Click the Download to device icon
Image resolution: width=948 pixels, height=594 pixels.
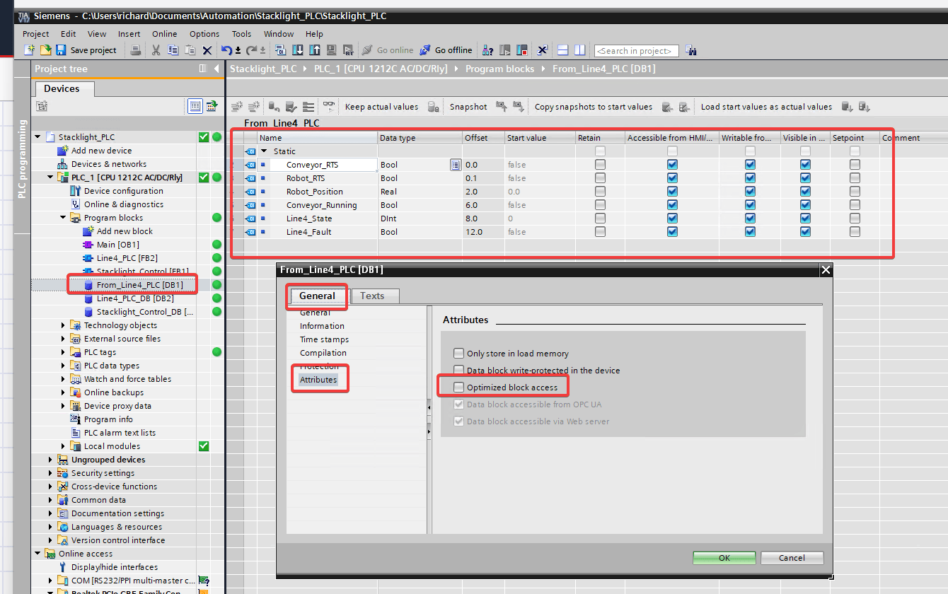coord(299,50)
